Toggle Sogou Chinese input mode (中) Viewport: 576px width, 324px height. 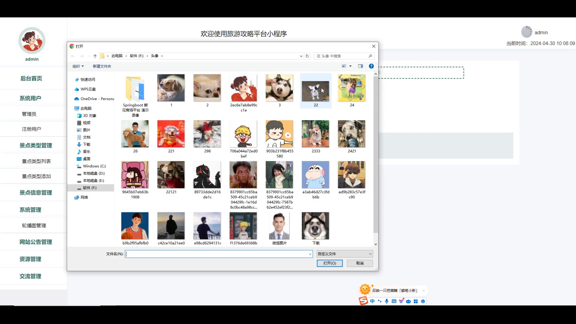(x=372, y=301)
